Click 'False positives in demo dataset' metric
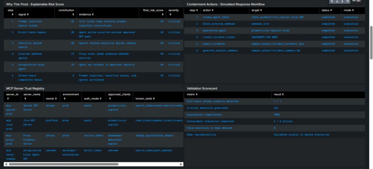373x169 pixels. coord(209,128)
